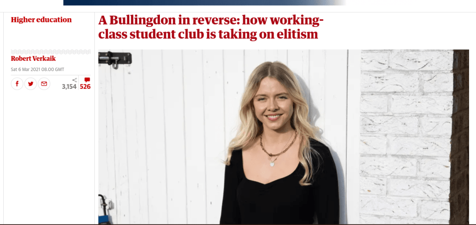The width and height of the screenshot is (476, 225).
Task: Click the black door latch in the photo
Action: pos(115,59)
